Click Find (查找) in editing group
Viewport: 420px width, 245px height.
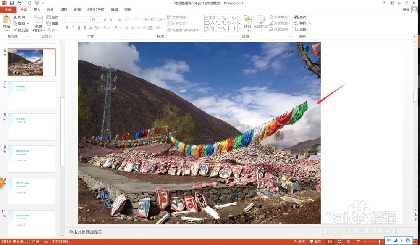(x=300, y=17)
